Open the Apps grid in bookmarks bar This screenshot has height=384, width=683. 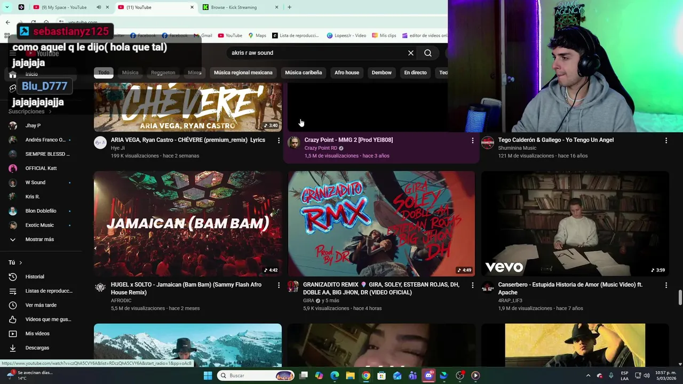click(x=7, y=36)
